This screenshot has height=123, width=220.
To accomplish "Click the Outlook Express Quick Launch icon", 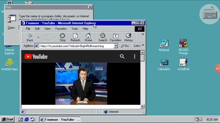I will [x=33, y=119].
